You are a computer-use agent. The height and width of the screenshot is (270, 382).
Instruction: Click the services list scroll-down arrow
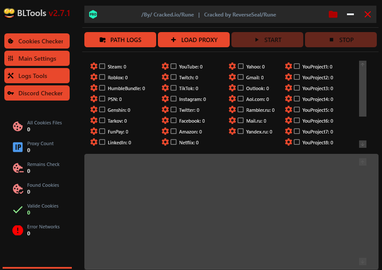(x=363, y=144)
